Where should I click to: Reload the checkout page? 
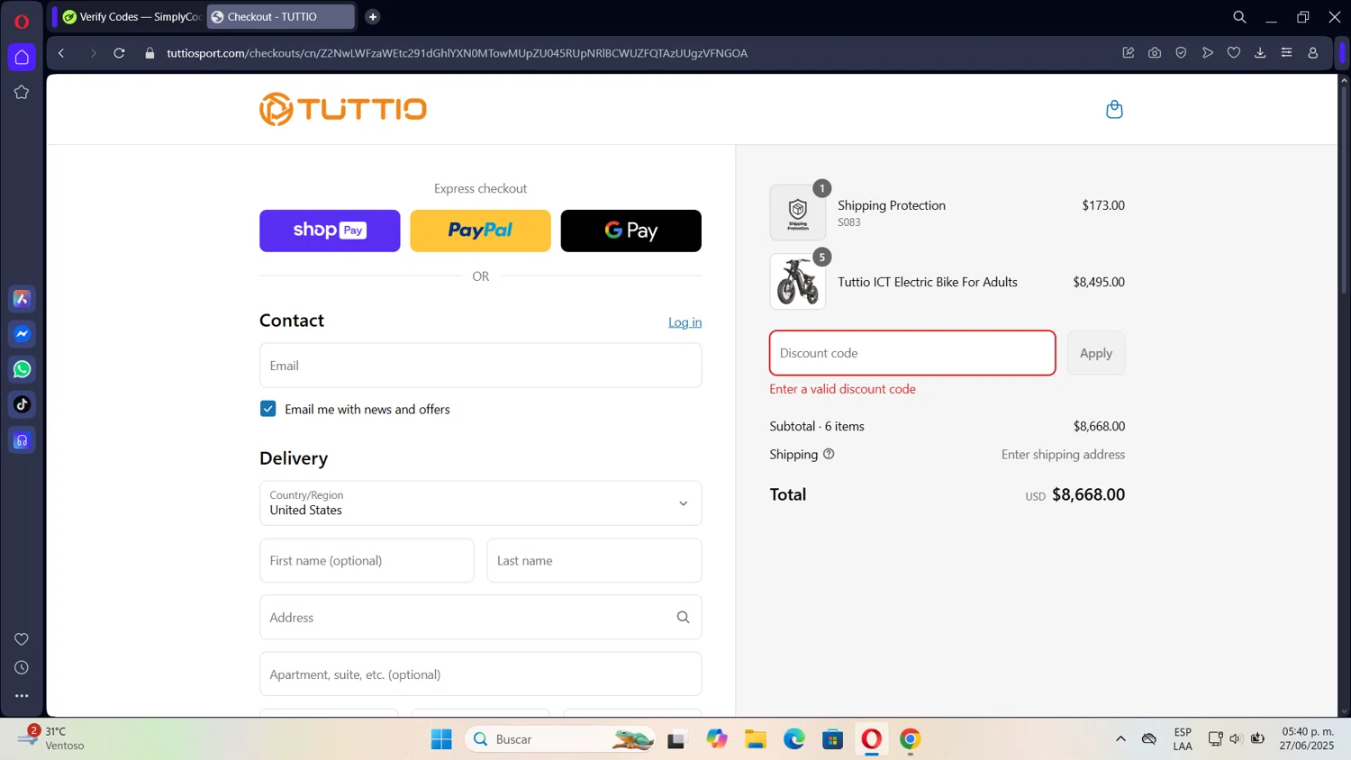pyautogui.click(x=119, y=53)
